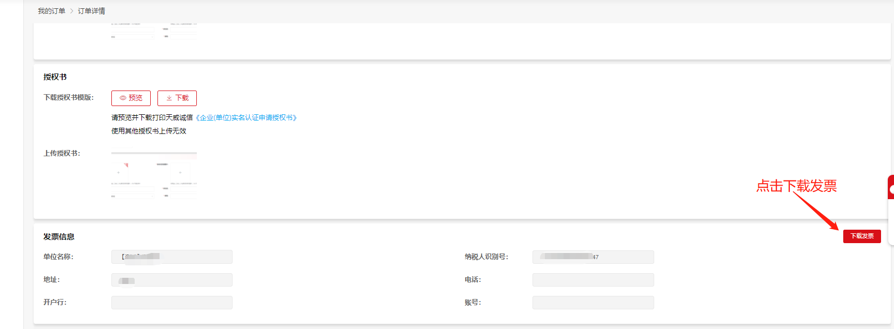Click into the 电话 input field
Screen dimensions: 894x329
593,280
